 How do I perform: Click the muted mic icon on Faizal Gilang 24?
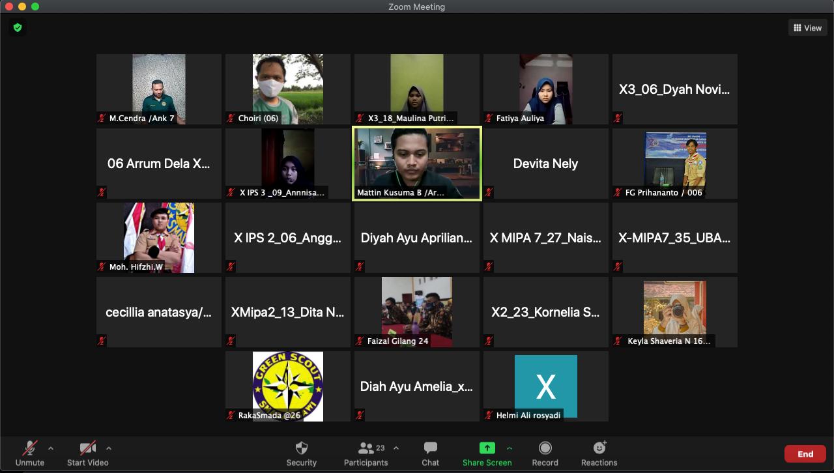click(x=360, y=341)
